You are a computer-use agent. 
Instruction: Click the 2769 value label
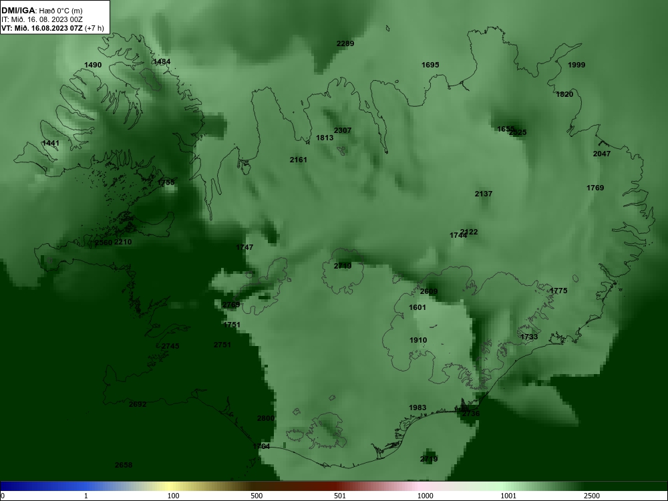coord(231,305)
